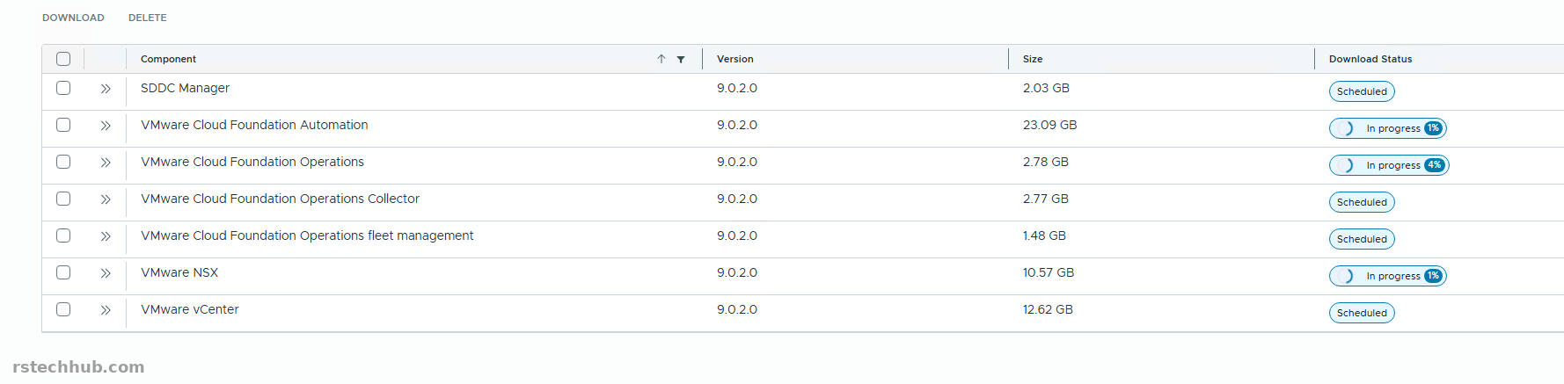
Task: Click the Scheduled badge for SDDC Manager
Action: pyautogui.click(x=1362, y=91)
